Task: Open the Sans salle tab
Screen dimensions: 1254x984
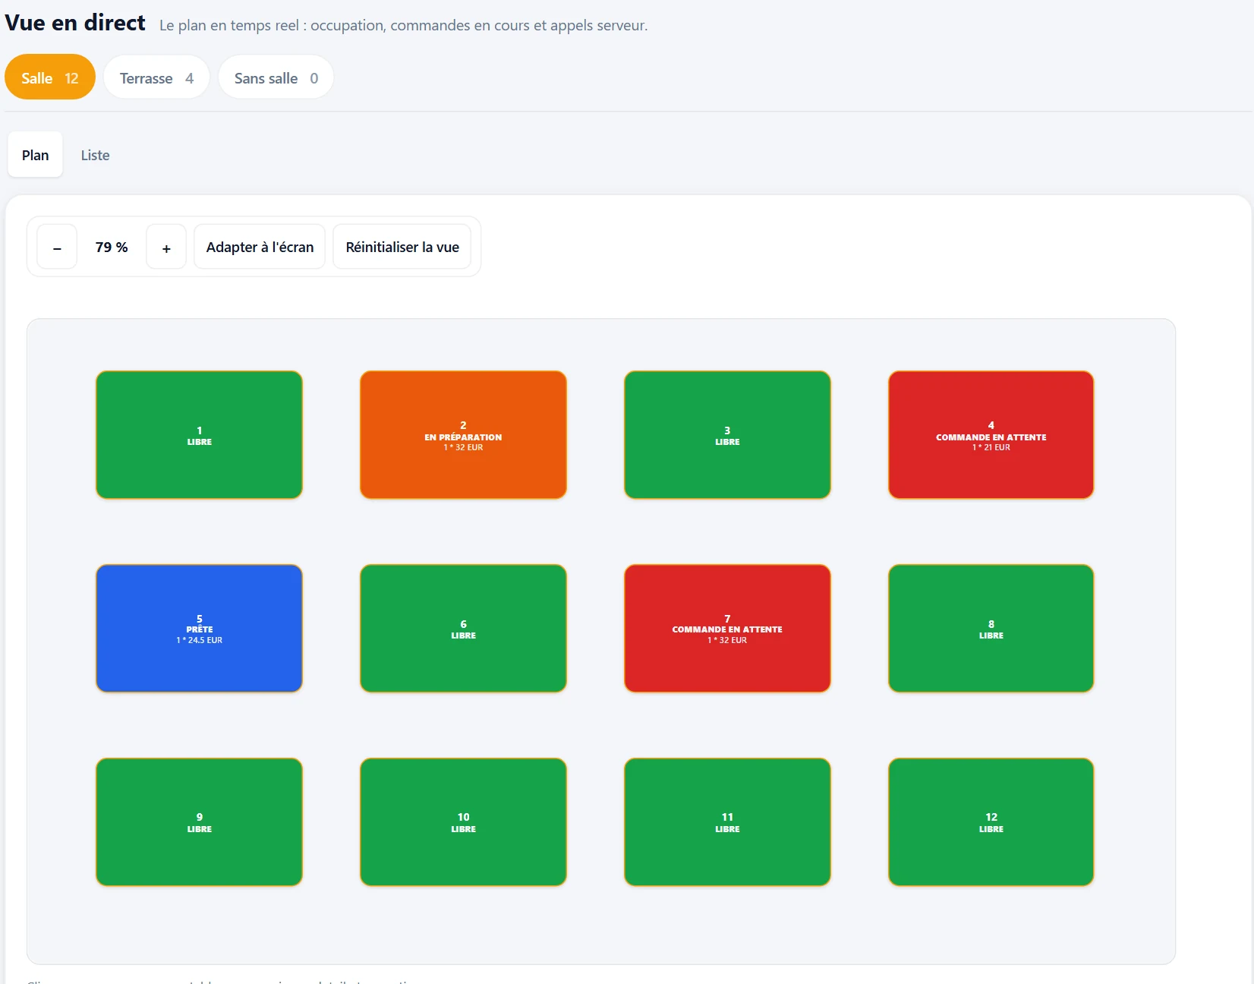Action: point(276,77)
